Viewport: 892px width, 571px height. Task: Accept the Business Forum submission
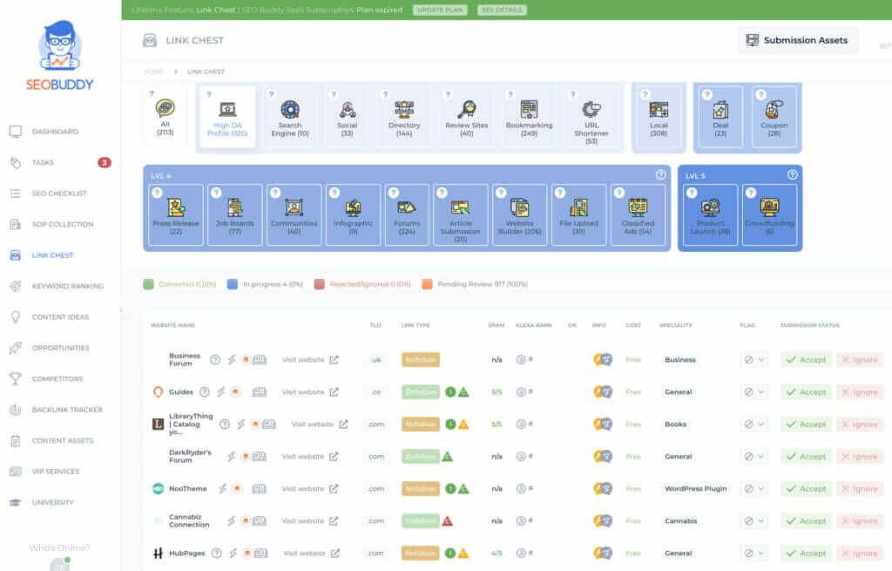click(806, 360)
